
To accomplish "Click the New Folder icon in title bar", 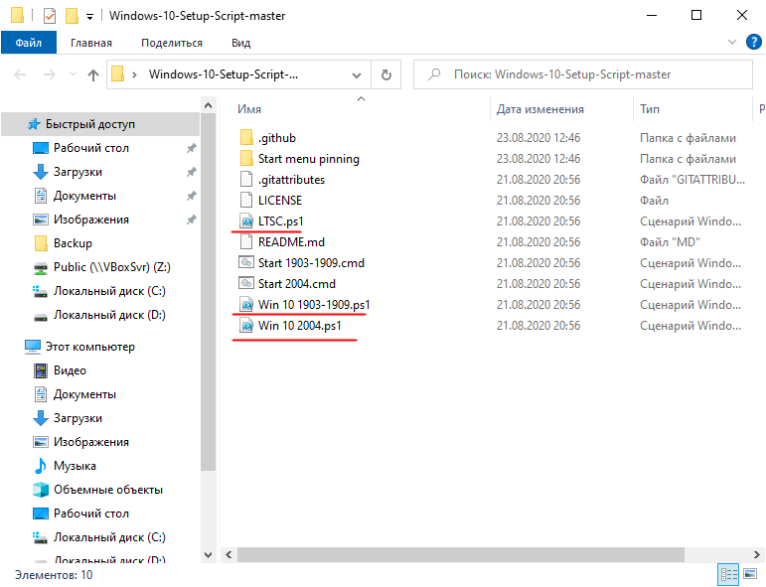I will pos(72,16).
